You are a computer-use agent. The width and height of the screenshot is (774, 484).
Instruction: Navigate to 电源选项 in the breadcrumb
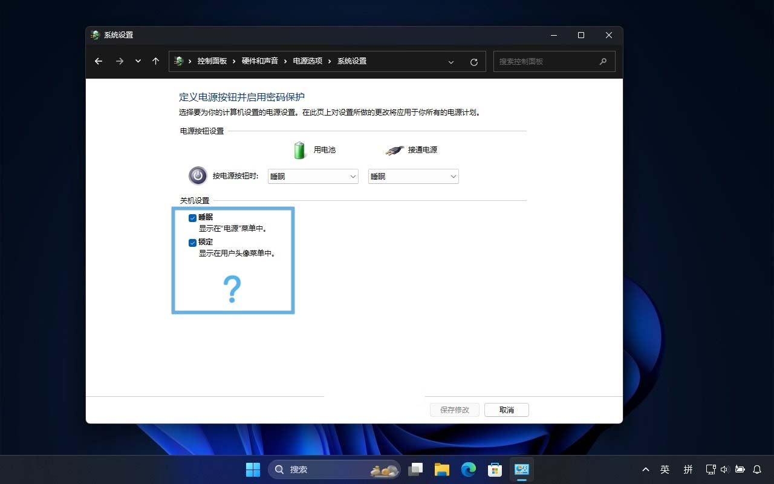[x=307, y=61]
